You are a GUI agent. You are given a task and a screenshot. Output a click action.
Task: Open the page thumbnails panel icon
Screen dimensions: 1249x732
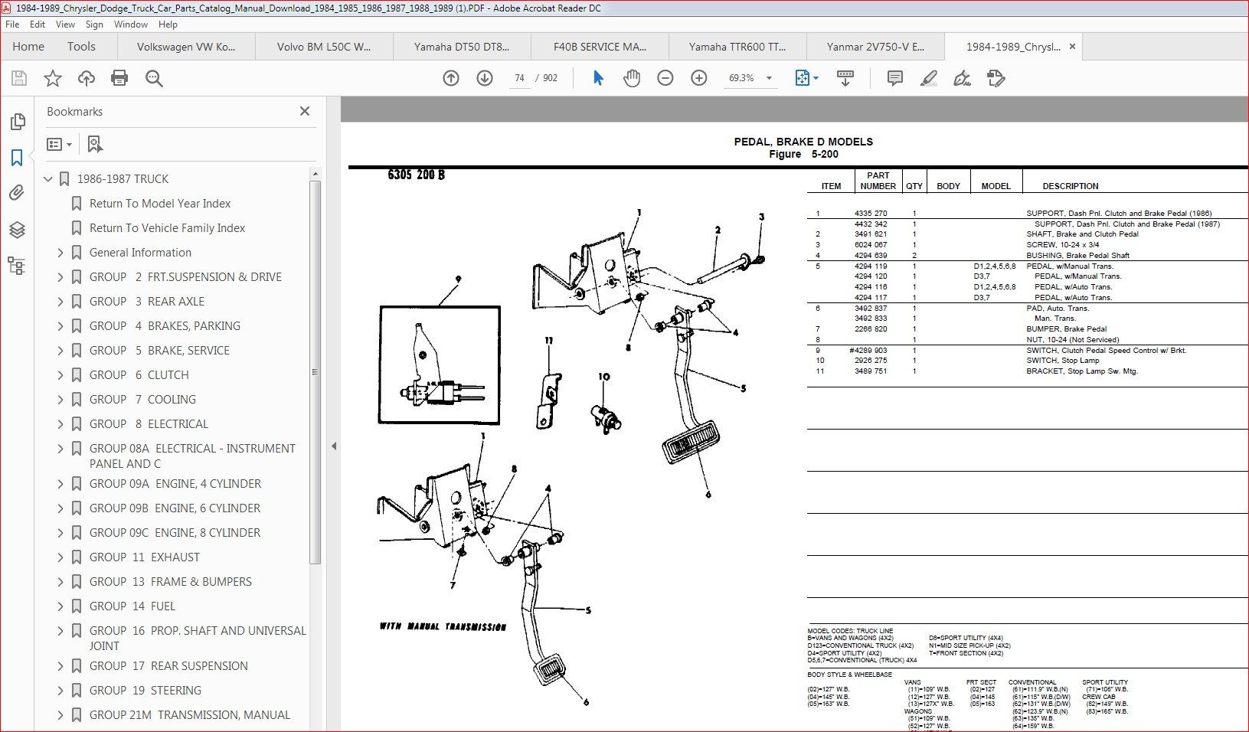17,122
